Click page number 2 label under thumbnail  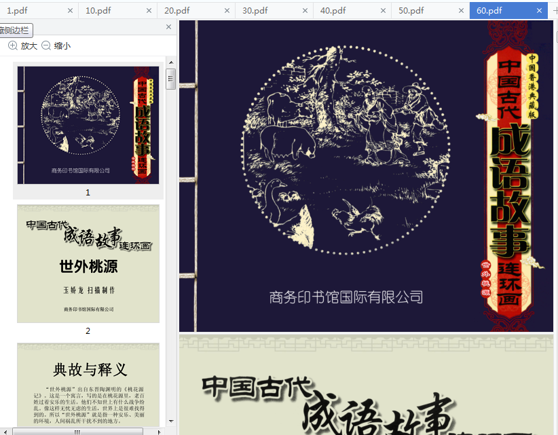tap(88, 330)
